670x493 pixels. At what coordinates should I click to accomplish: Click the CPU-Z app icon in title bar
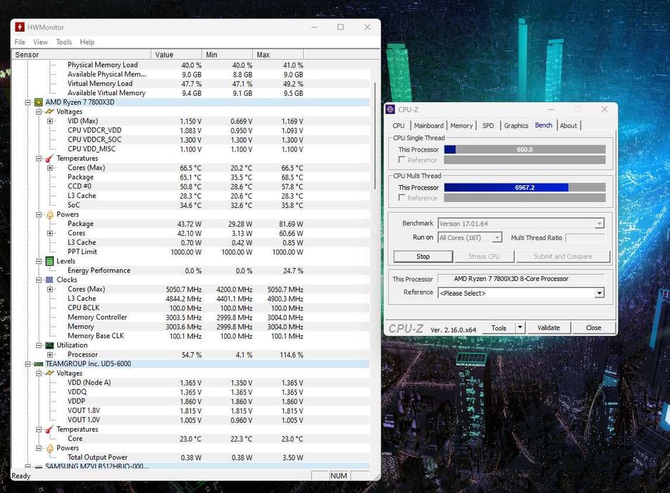coord(390,109)
